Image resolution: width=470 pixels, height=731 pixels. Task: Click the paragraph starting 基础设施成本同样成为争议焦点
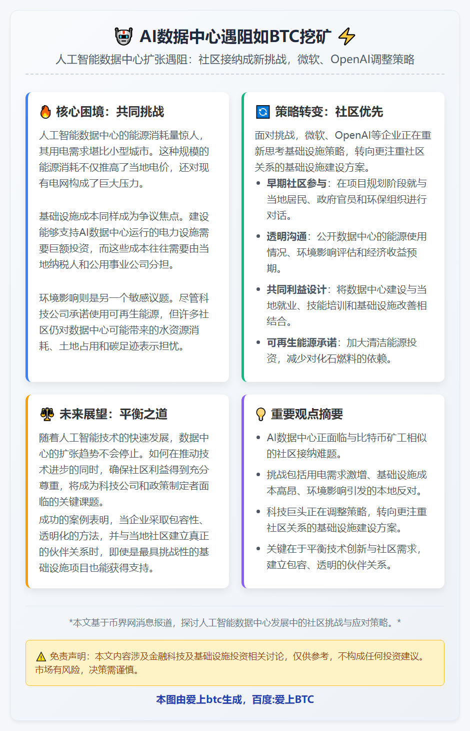124,240
